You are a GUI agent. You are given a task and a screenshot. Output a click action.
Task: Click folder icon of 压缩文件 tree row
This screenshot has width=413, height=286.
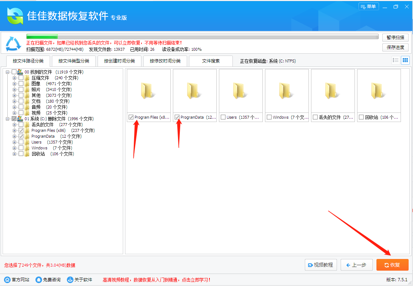tap(27, 78)
